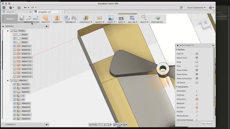The height and width of the screenshot is (129, 230).
Task: Open the ASSEMBLE menu
Action: point(70,22)
